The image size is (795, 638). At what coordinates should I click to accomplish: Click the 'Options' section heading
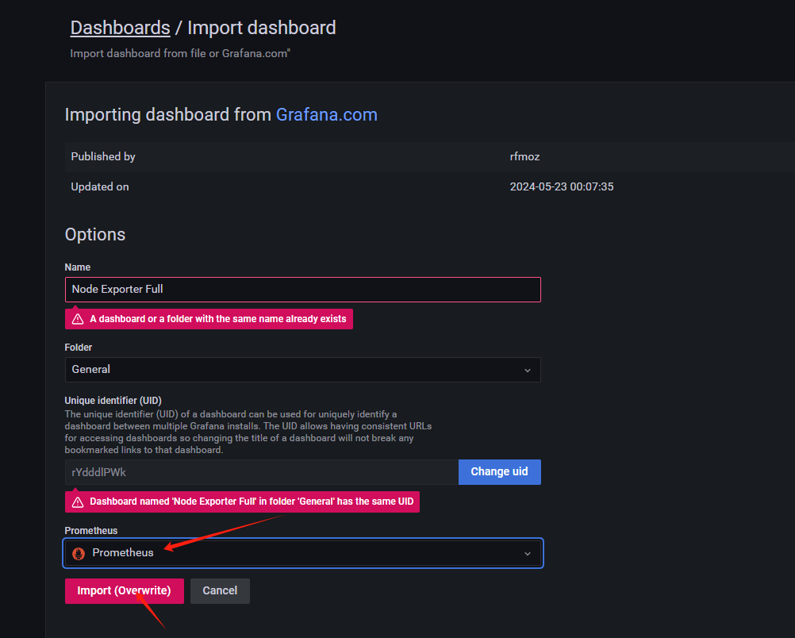[94, 235]
